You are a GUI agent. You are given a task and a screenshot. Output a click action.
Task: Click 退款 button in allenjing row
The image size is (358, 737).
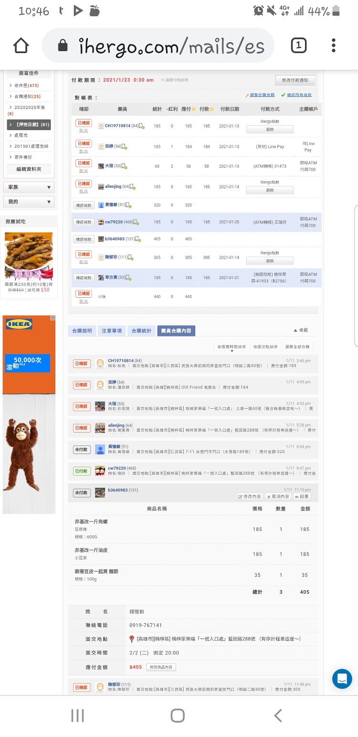point(270,190)
